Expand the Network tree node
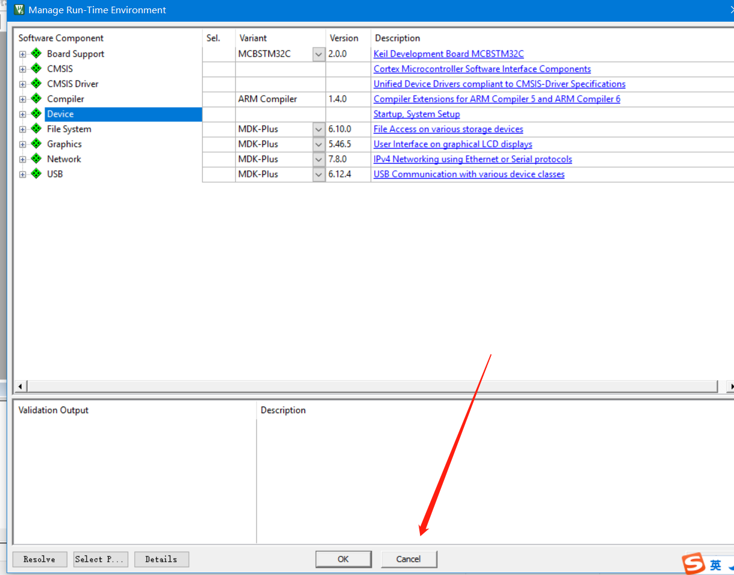The height and width of the screenshot is (575, 734). 23,159
